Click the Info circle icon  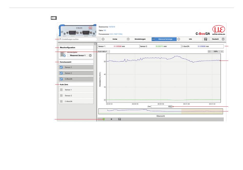click(x=179, y=39)
